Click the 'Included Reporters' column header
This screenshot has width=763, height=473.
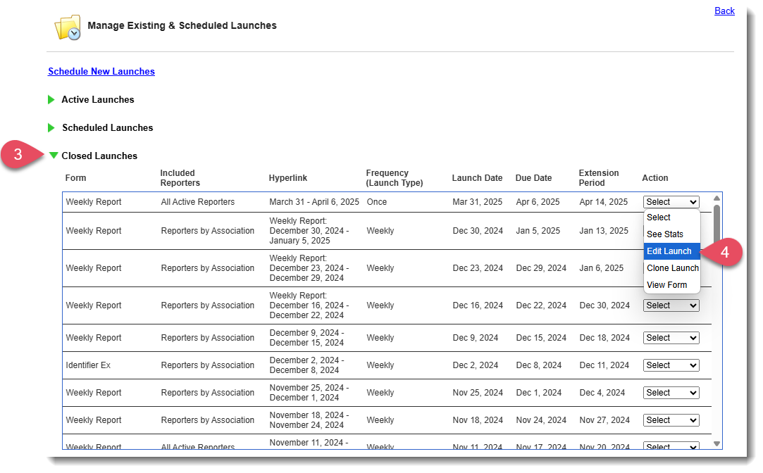180,178
